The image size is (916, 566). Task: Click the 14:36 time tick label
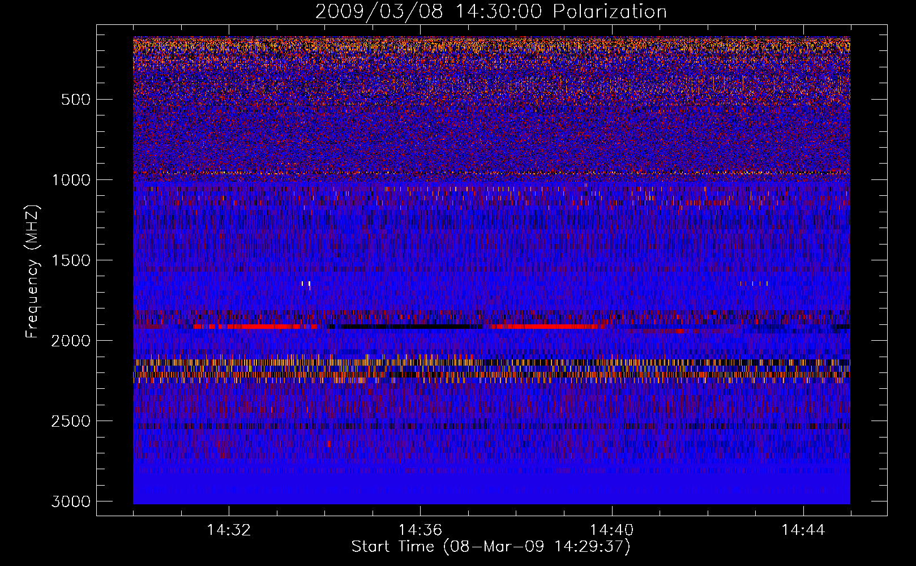tap(420, 530)
